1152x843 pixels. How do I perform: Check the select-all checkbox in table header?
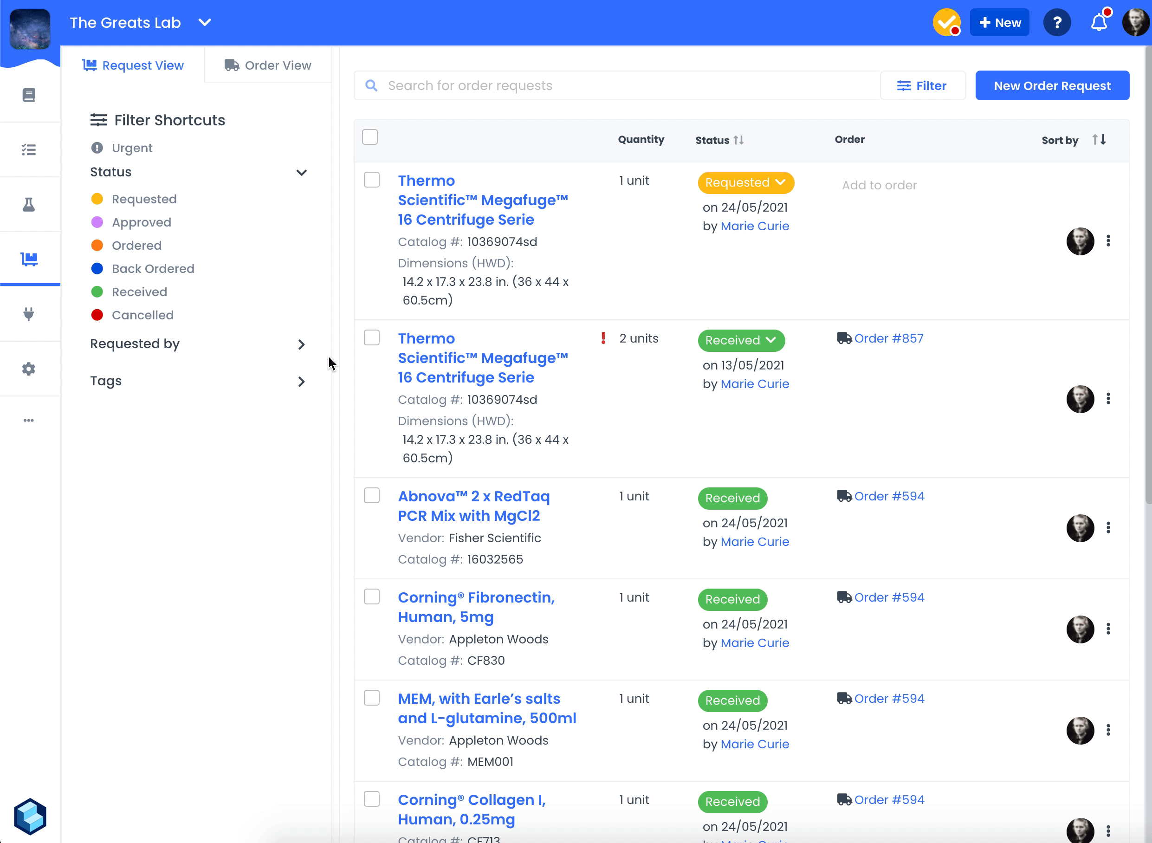coord(370,137)
